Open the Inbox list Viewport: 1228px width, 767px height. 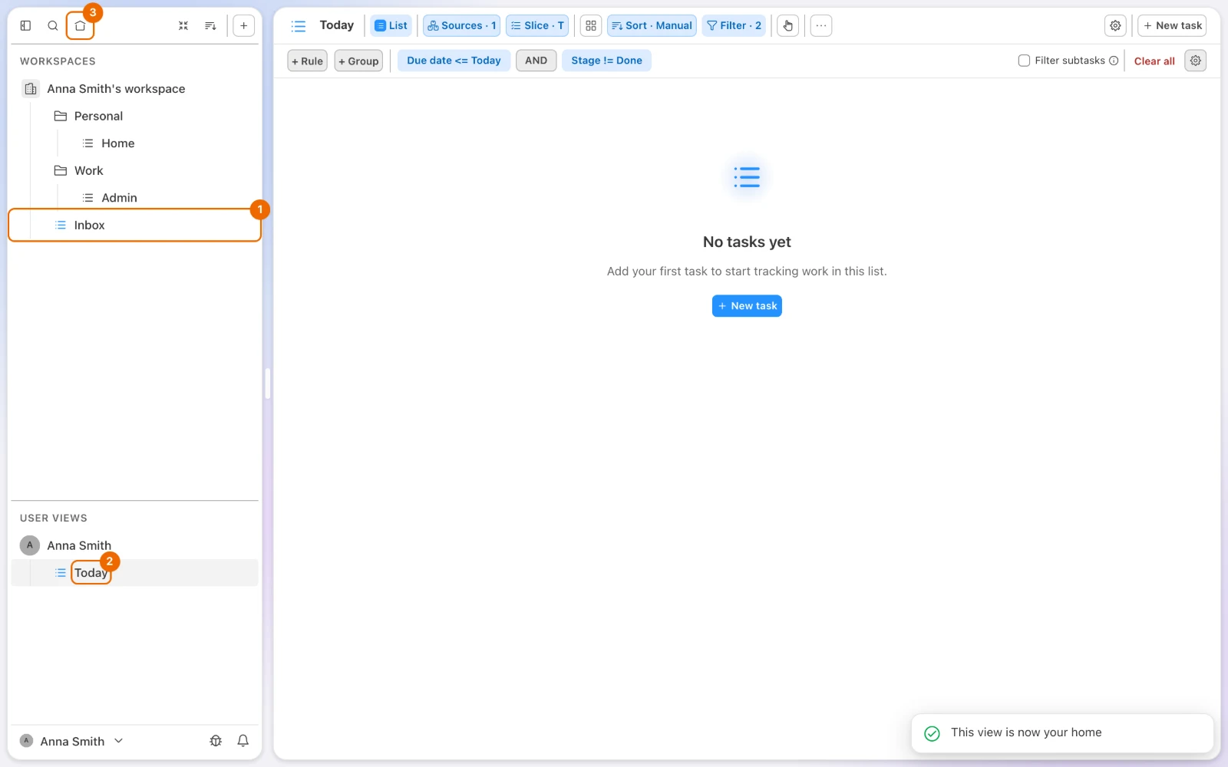[x=135, y=225]
